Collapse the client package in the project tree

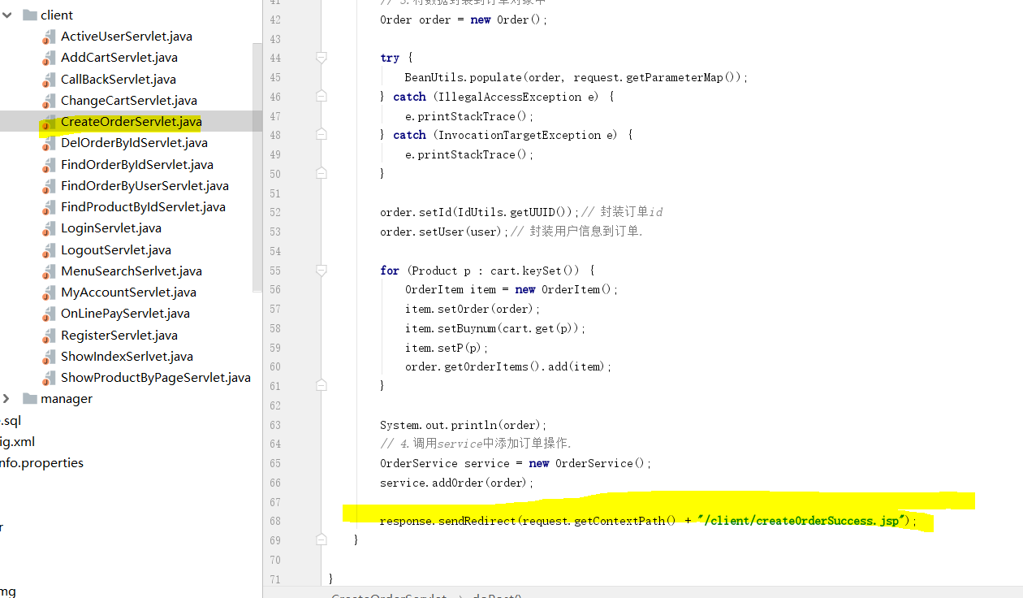tap(6, 14)
